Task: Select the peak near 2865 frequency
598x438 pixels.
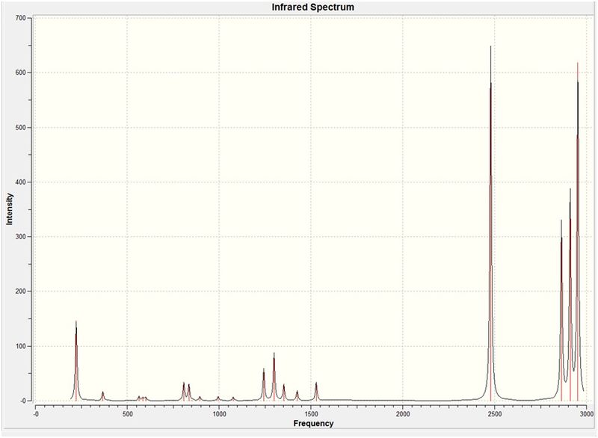Action: pos(561,311)
